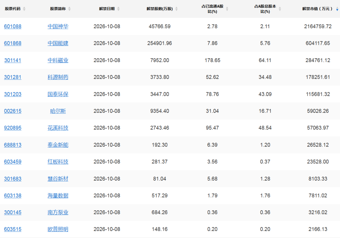Sort by 占已流通A股比(%) arrows

pyautogui.click(x=227, y=9)
